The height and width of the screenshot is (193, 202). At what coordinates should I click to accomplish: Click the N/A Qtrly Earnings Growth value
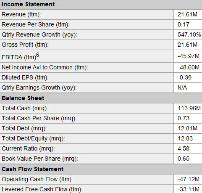[182, 87]
